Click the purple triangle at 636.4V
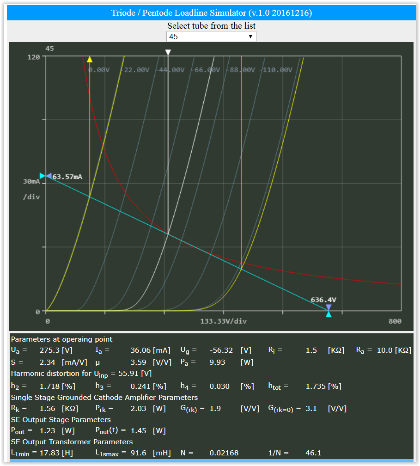 click(x=329, y=307)
